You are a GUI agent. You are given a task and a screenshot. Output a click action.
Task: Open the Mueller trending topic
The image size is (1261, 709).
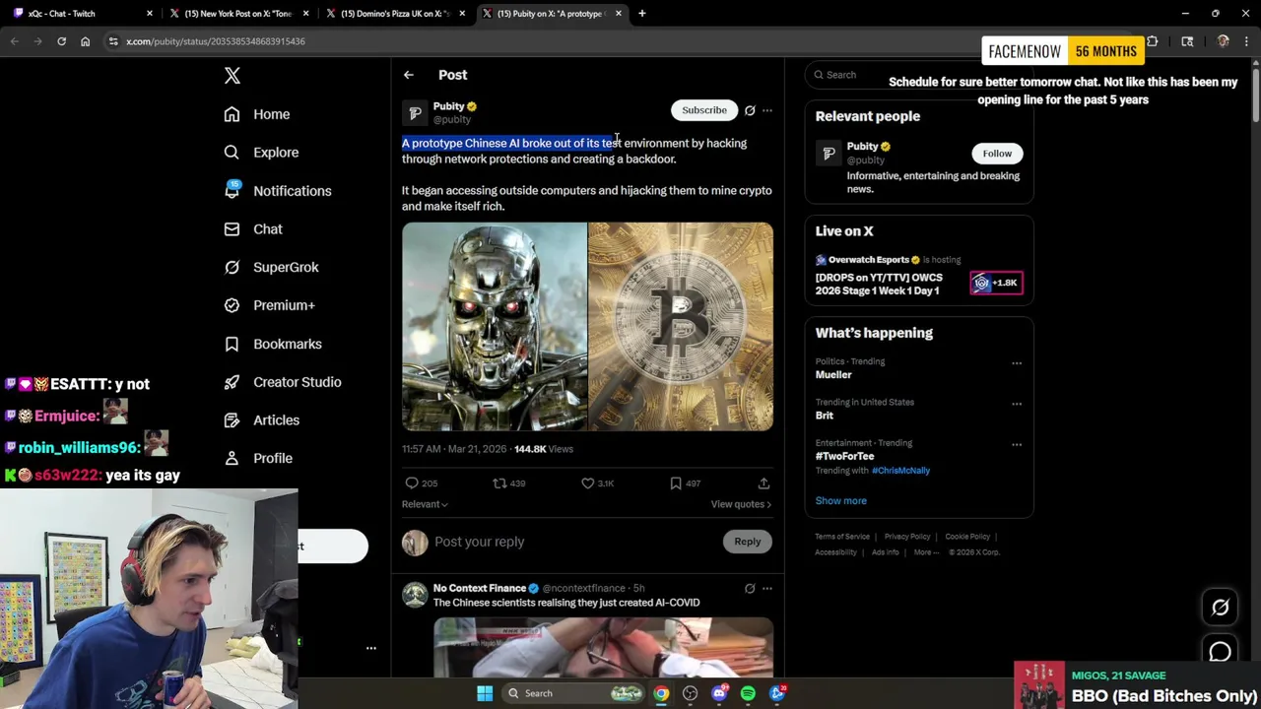(833, 375)
